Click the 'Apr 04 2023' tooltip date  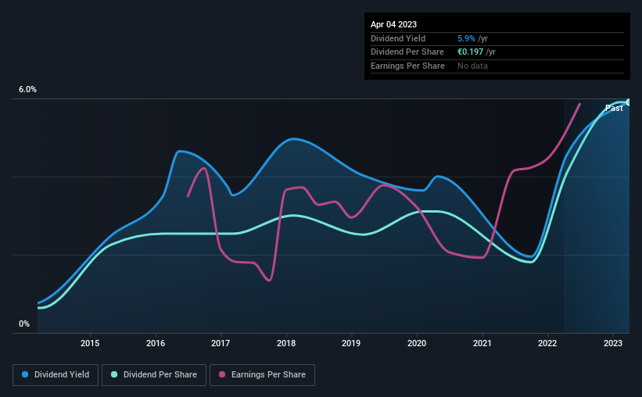click(393, 24)
